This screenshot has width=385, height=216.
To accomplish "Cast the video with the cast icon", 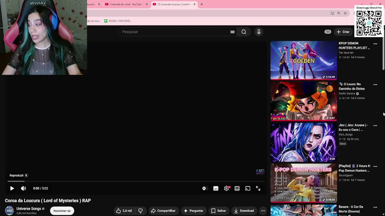I will (x=248, y=188).
